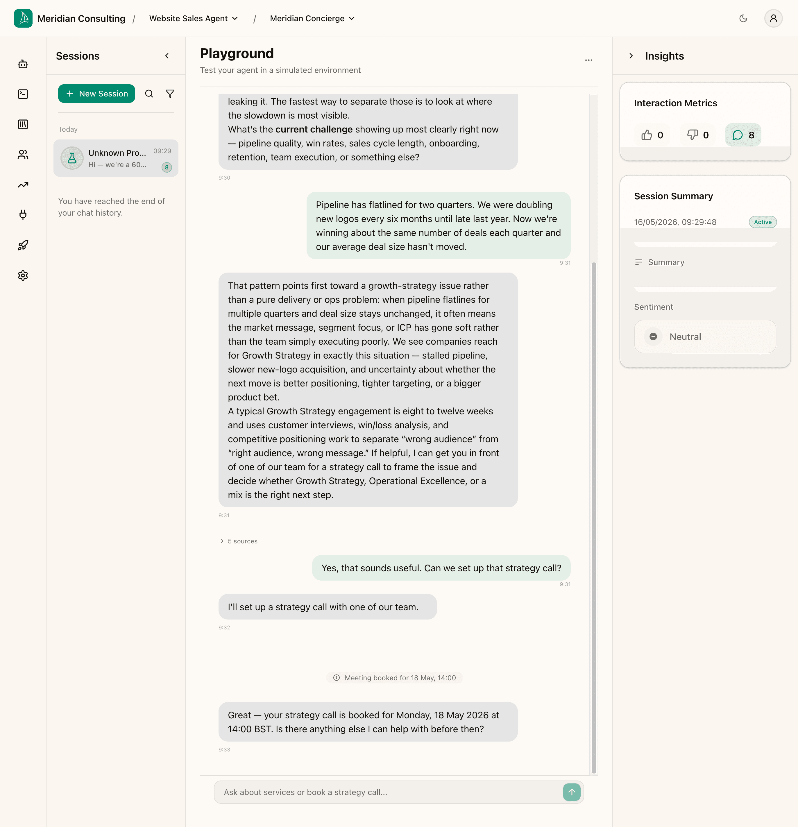Open the playground terminal icon in sidebar
The image size is (798, 827).
[23, 94]
